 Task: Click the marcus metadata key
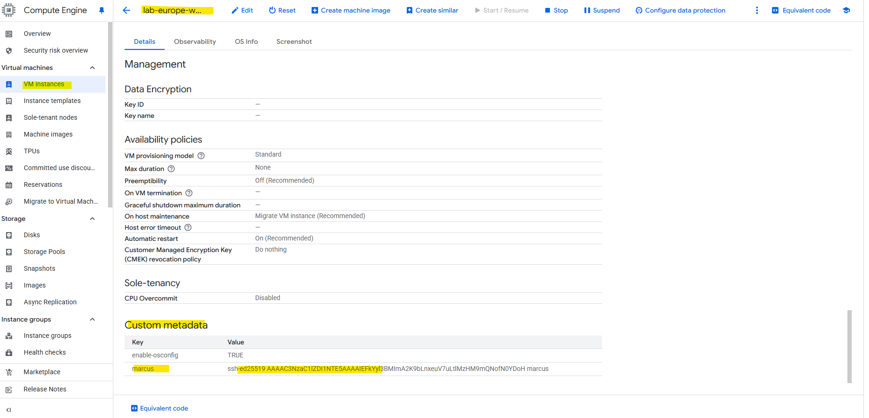click(x=143, y=369)
